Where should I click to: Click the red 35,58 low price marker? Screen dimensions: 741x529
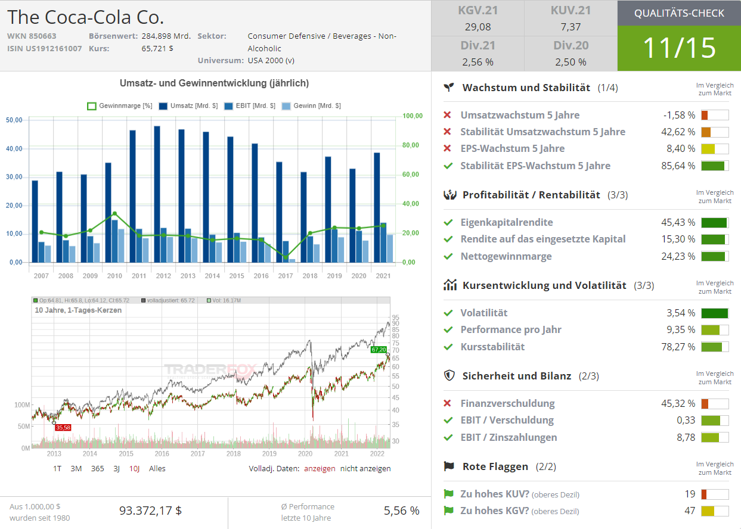[x=63, y=427]
